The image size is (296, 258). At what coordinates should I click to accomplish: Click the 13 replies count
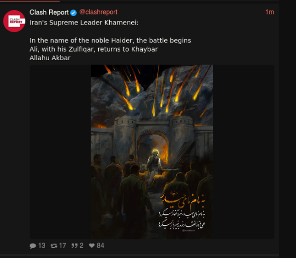pos(42,245)
